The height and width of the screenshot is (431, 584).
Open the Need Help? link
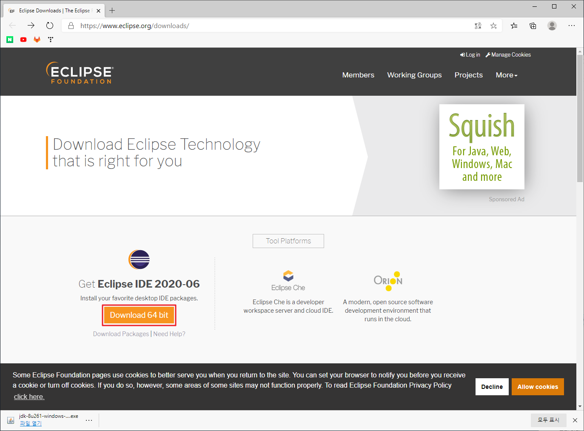[169, 334]
